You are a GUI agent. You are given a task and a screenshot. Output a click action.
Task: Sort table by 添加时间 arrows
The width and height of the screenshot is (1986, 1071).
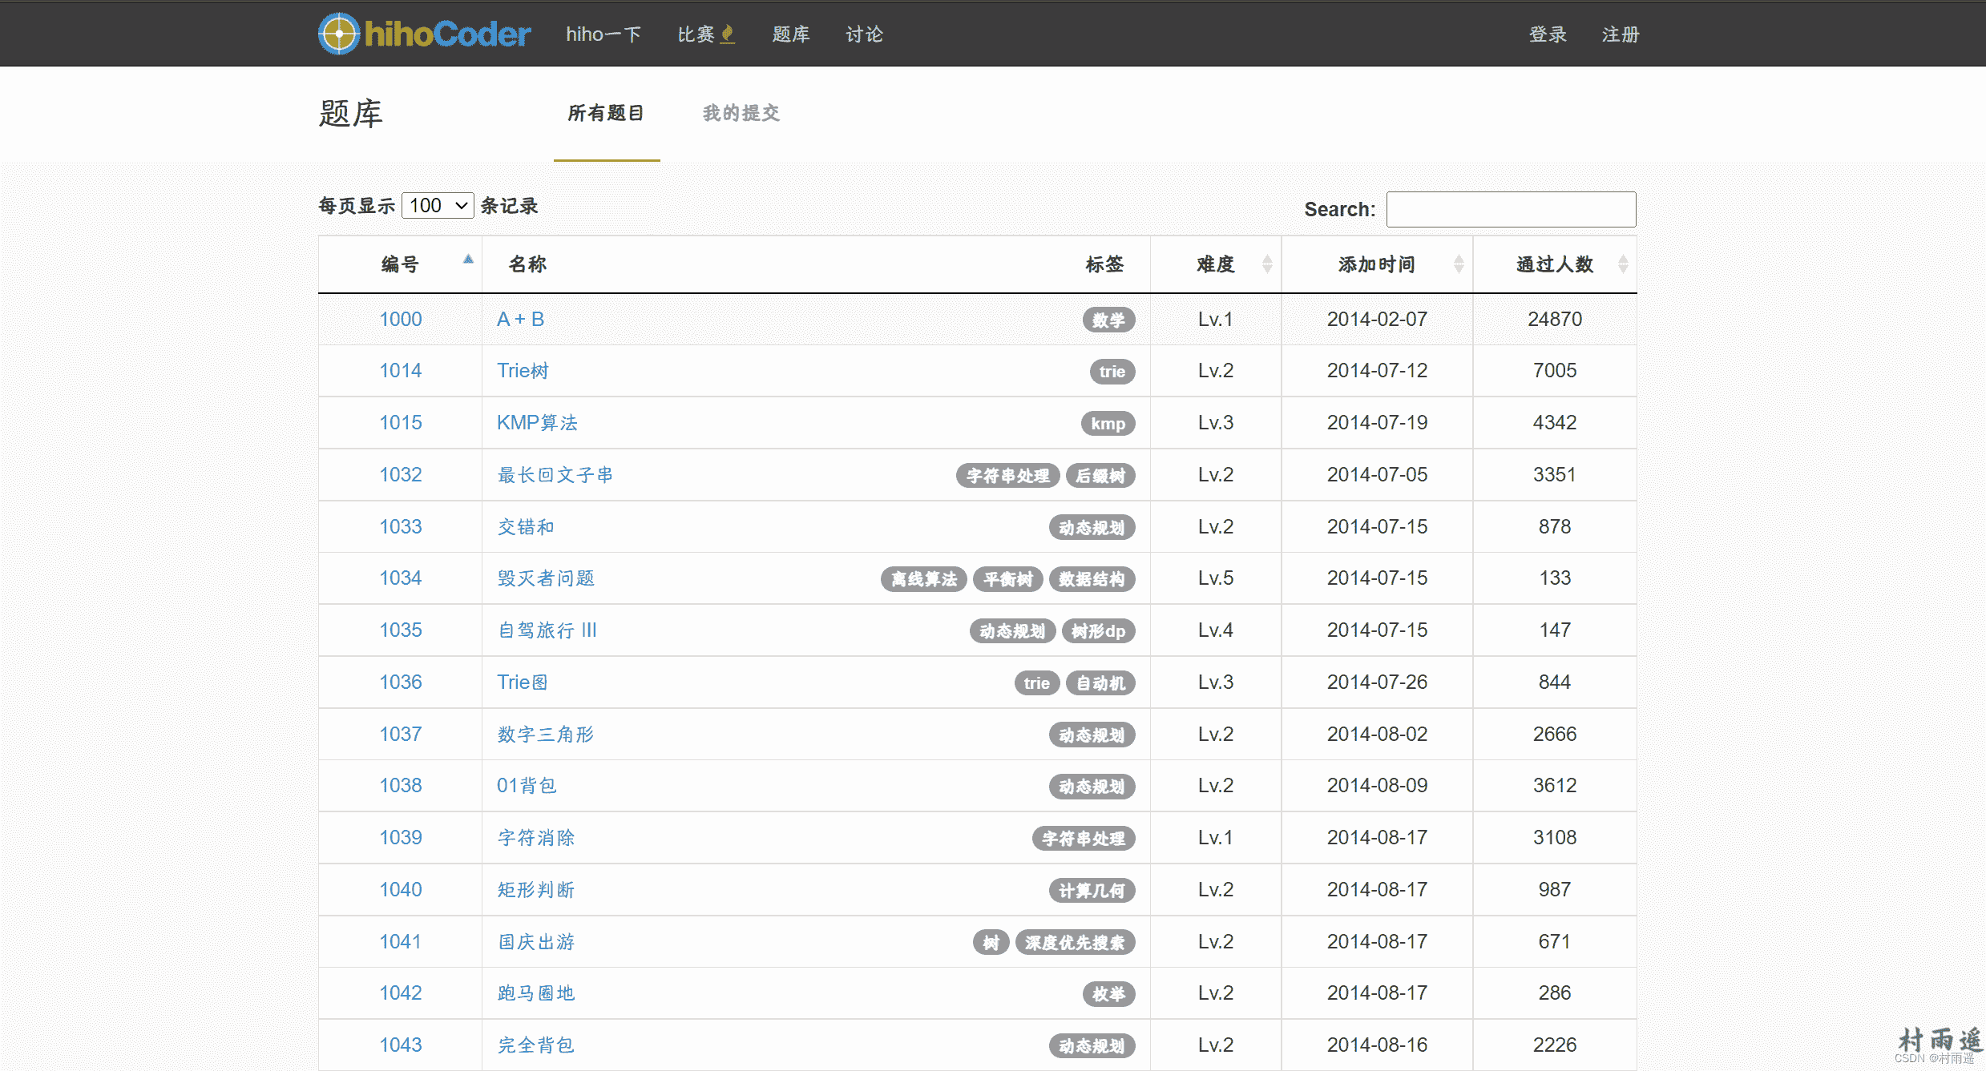1458,264
